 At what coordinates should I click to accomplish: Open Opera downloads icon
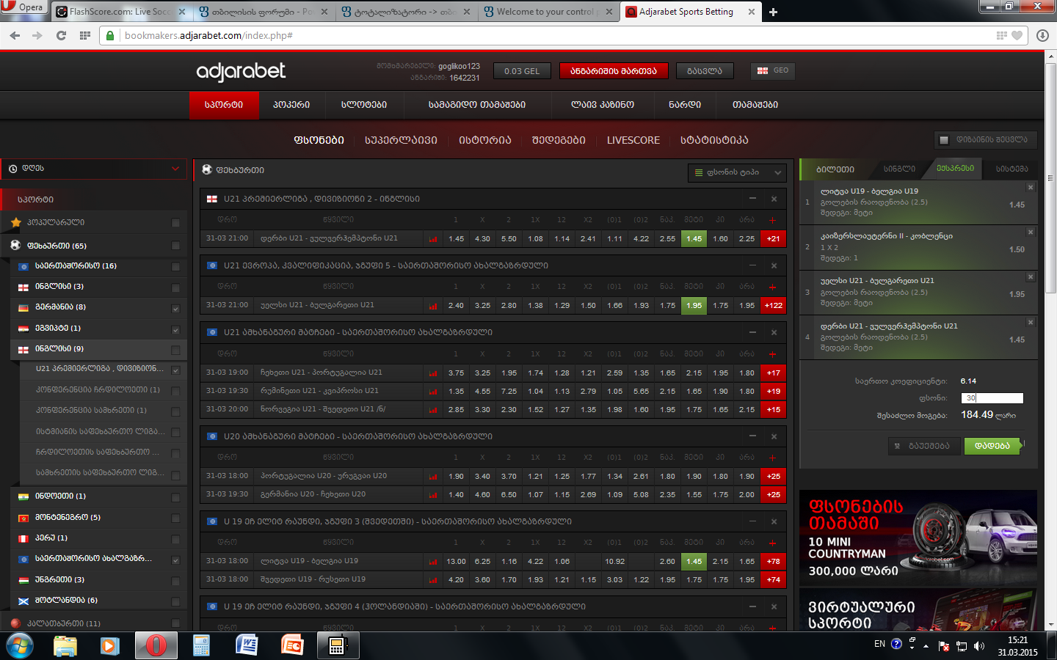[x=1042, y=35]
